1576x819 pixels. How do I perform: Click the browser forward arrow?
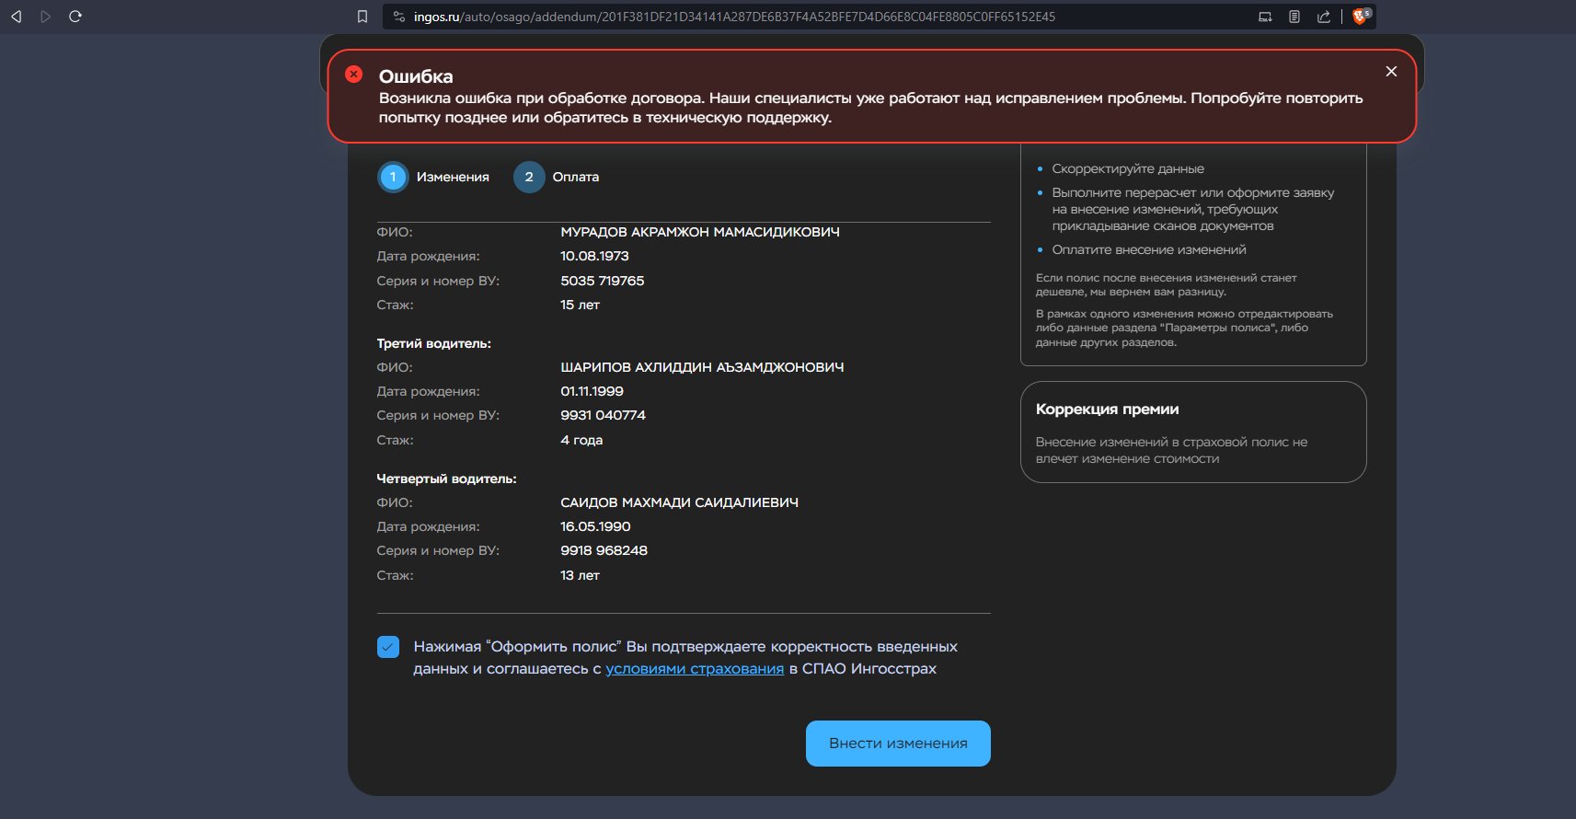click(x=45, y=17)
